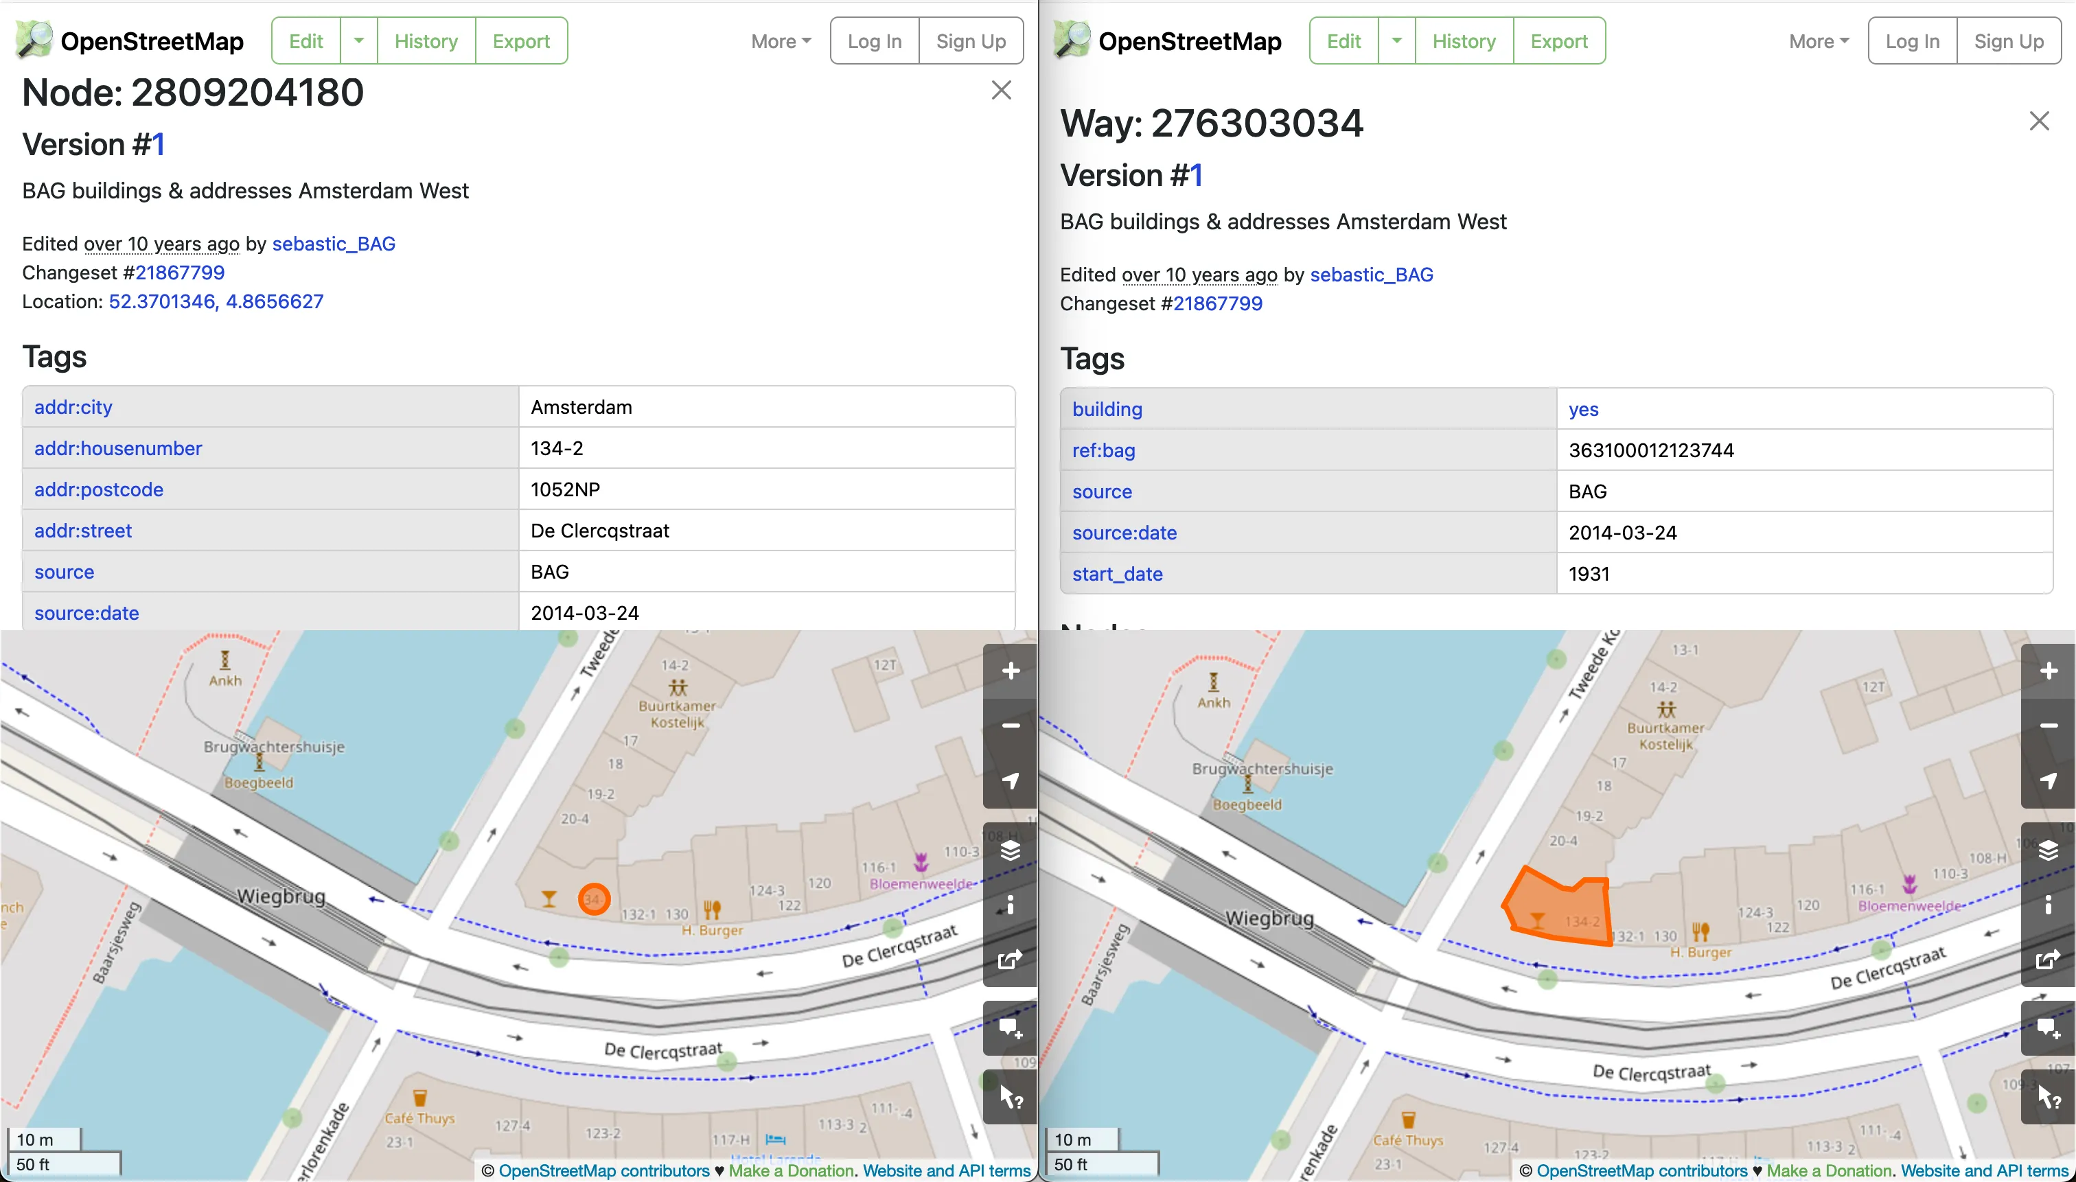The image size is (2076, 1182).
Task: Click the sebastic_BAG contributor link left
Action: click(x=334, y=242)
